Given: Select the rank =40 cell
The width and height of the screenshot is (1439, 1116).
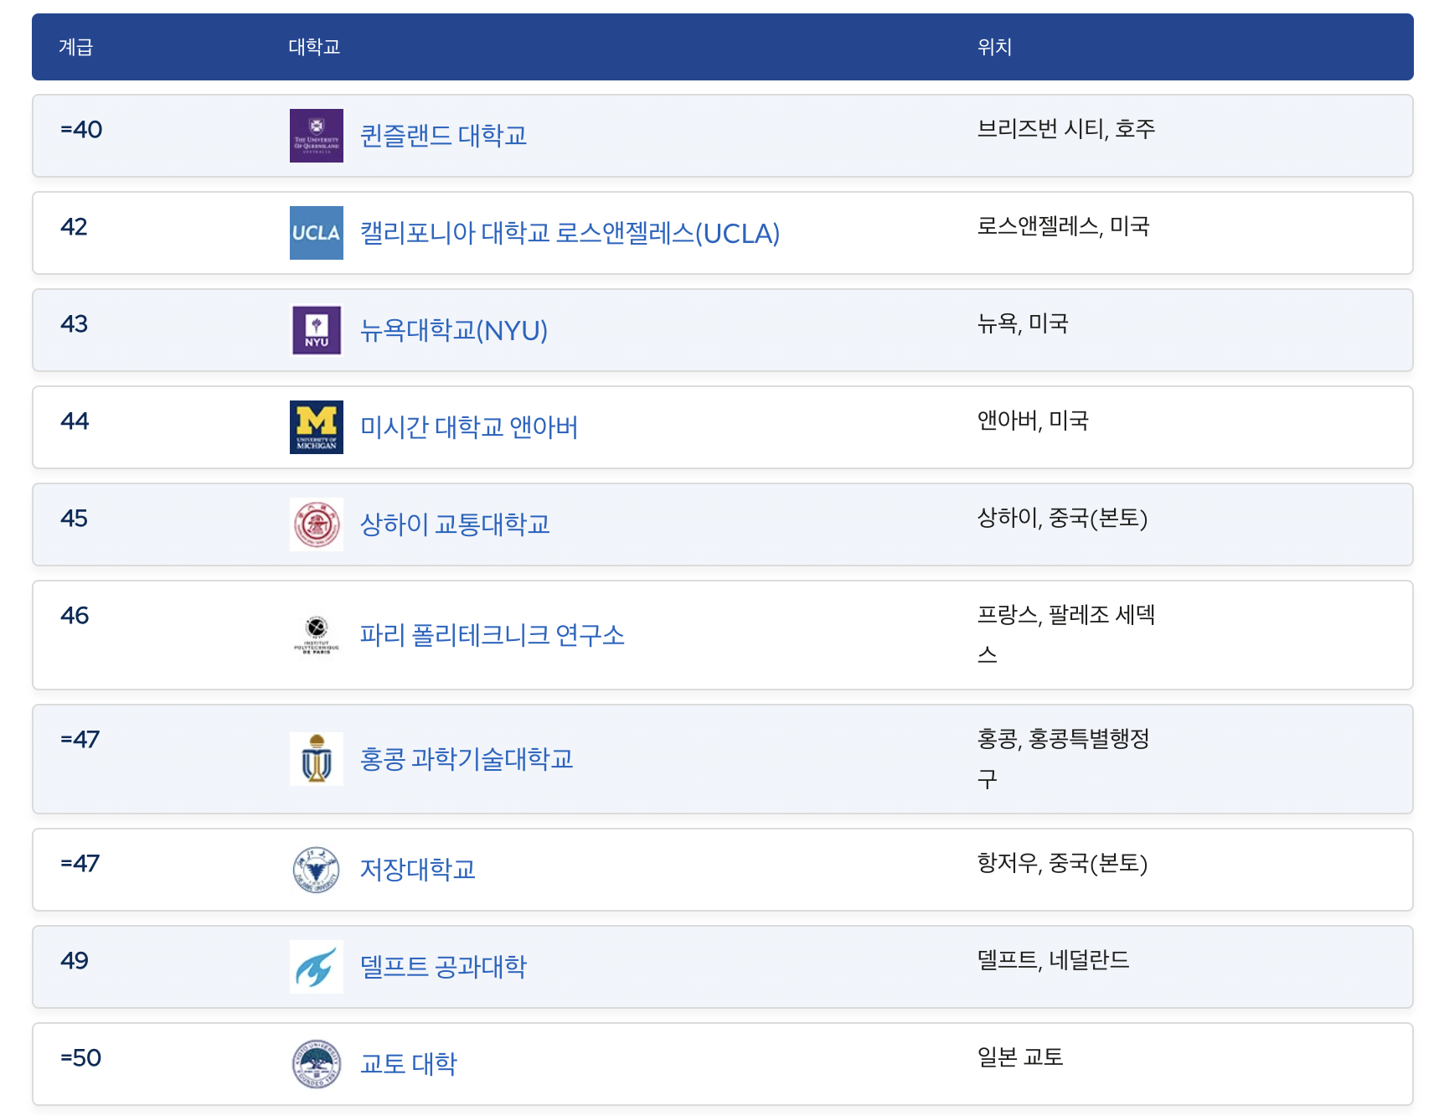Looking at the screenshot, I should pyautogui.click(x=81, y=129).
